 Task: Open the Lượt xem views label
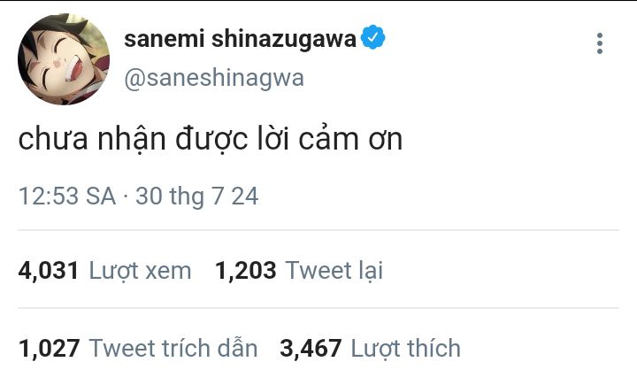(x=140, y=270)
